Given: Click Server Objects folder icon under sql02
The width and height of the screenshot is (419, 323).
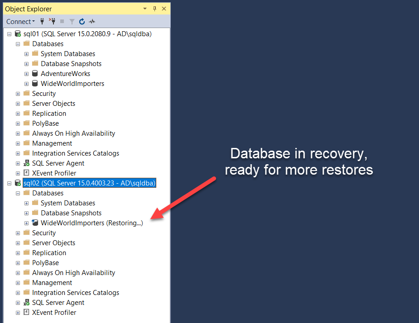Looking at the screenshot, I should click(26, 242).
